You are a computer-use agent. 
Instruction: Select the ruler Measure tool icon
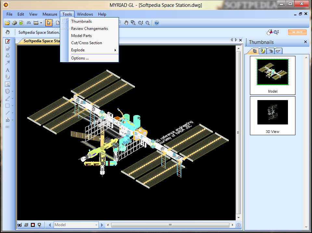click(36, 23)
